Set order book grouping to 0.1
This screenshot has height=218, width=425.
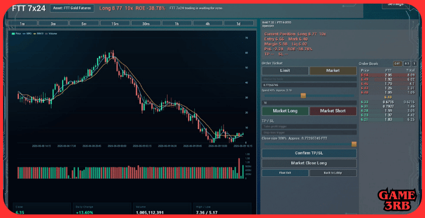[407, 64]
